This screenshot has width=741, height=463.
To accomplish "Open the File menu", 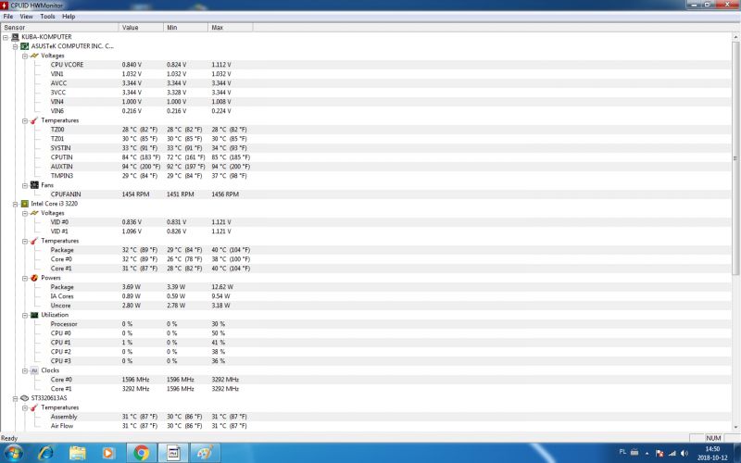I will tap(8, 16).
